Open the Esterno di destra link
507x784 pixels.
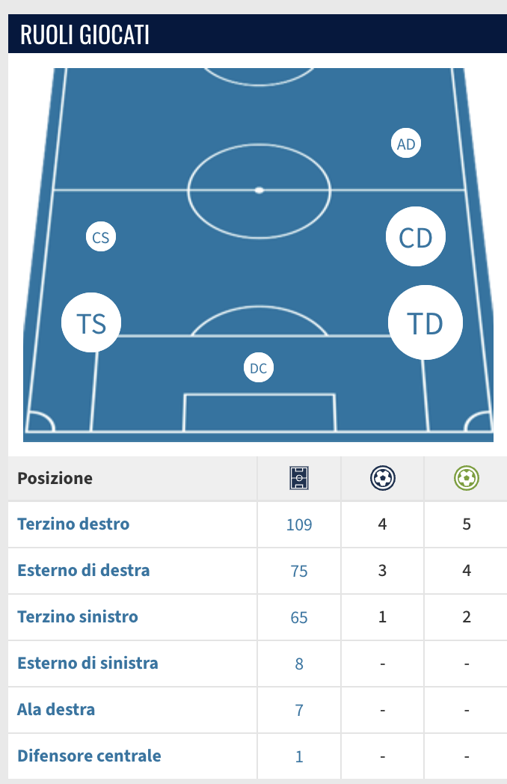(84, 571)
